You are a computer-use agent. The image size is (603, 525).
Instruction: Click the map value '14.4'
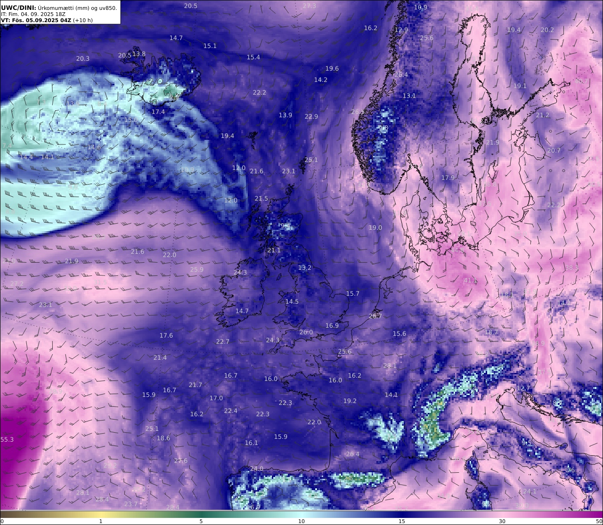(26, 157)
